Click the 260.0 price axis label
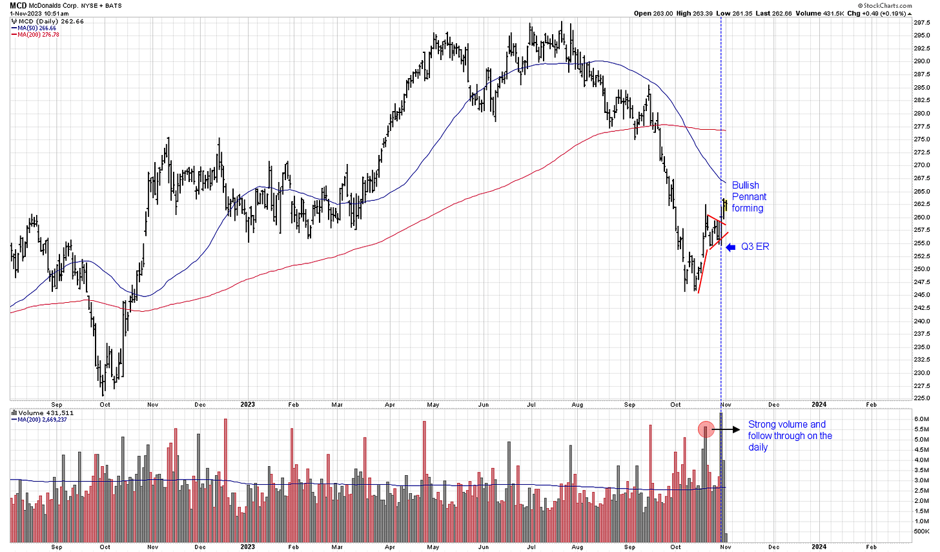Screen dimensions: 940x552 pyautogui.click(x=922, y=217)
